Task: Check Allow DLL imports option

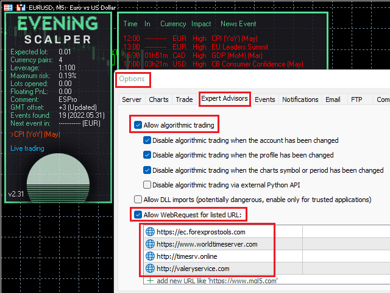Action: [x=138, y=200]
